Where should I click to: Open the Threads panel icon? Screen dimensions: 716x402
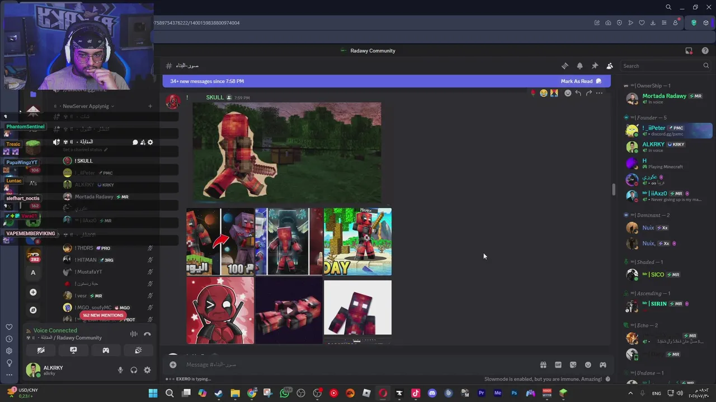click(565, 66)
